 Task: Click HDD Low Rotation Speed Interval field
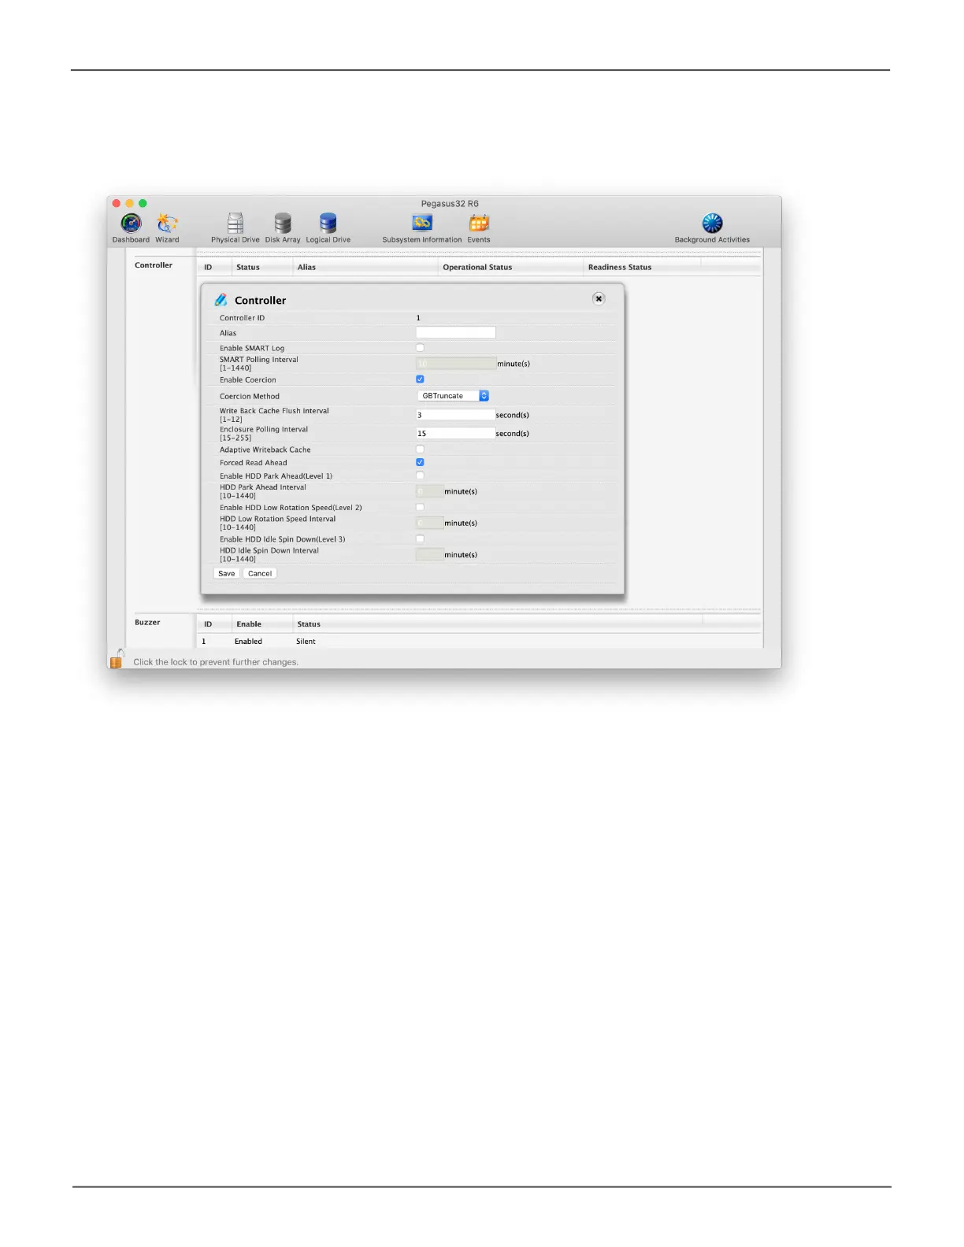(429, 523)
